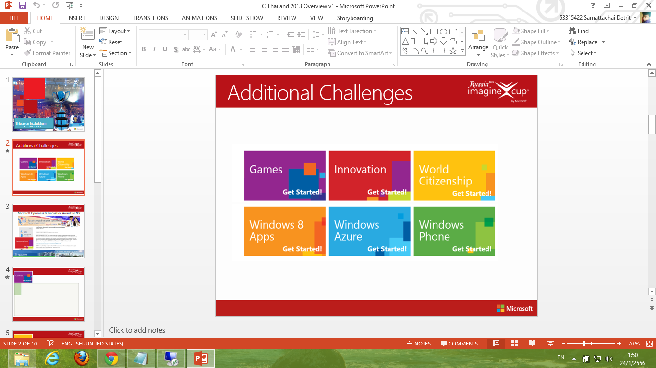Switch to the Insert tab
The width and height of the screenshot is (656, 368).
[76, 18]
